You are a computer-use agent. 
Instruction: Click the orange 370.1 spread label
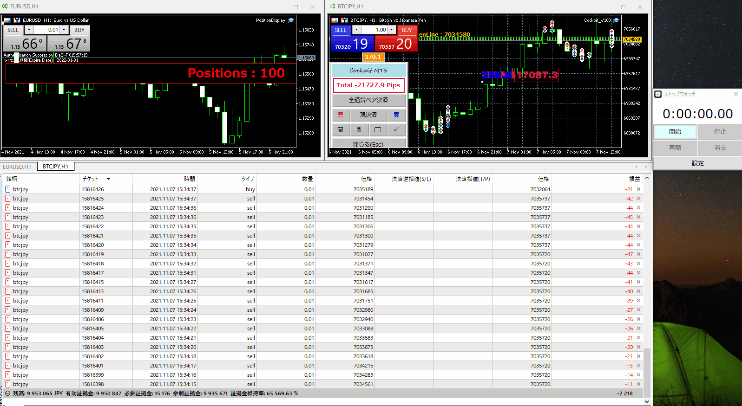coord(373,57)
